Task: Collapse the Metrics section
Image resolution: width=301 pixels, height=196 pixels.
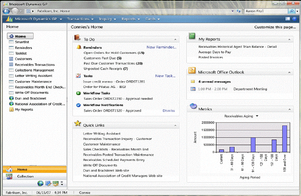Action: (x=290, y=109)
